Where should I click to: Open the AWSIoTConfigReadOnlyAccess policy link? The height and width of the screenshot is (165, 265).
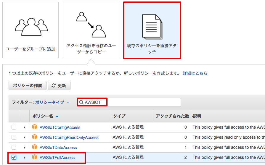point(69,137)
